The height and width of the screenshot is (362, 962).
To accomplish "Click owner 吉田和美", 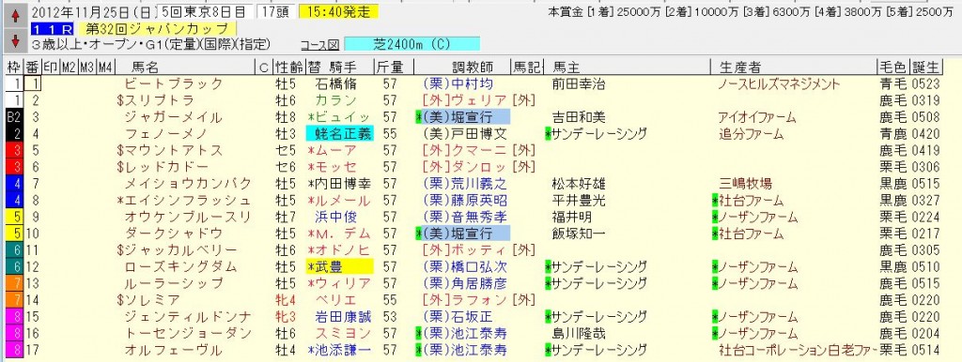I will 578,117.
